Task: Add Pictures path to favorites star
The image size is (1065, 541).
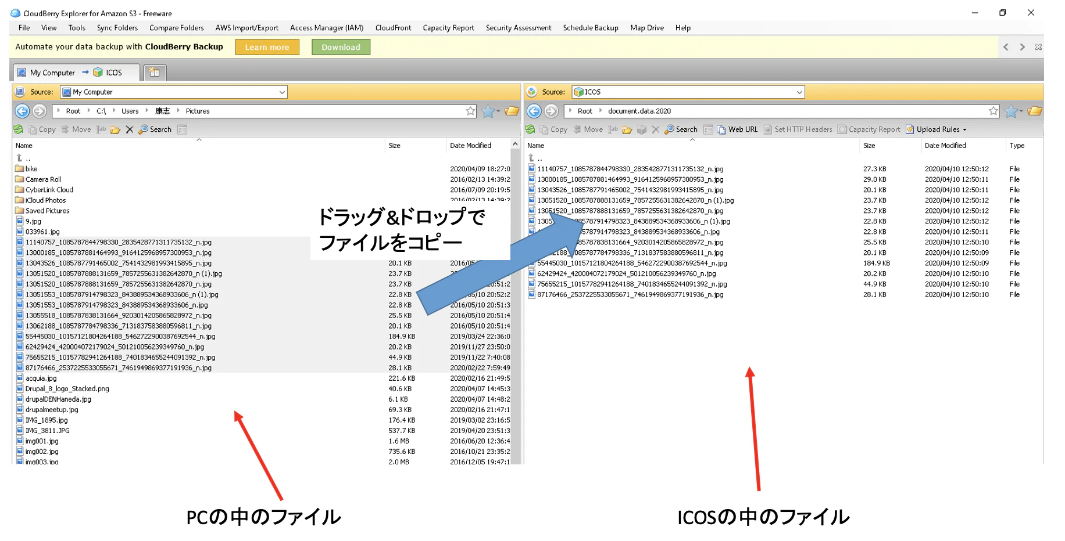Action: [470, 111]
